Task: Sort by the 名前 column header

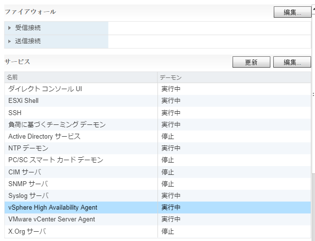Action: 81,77
